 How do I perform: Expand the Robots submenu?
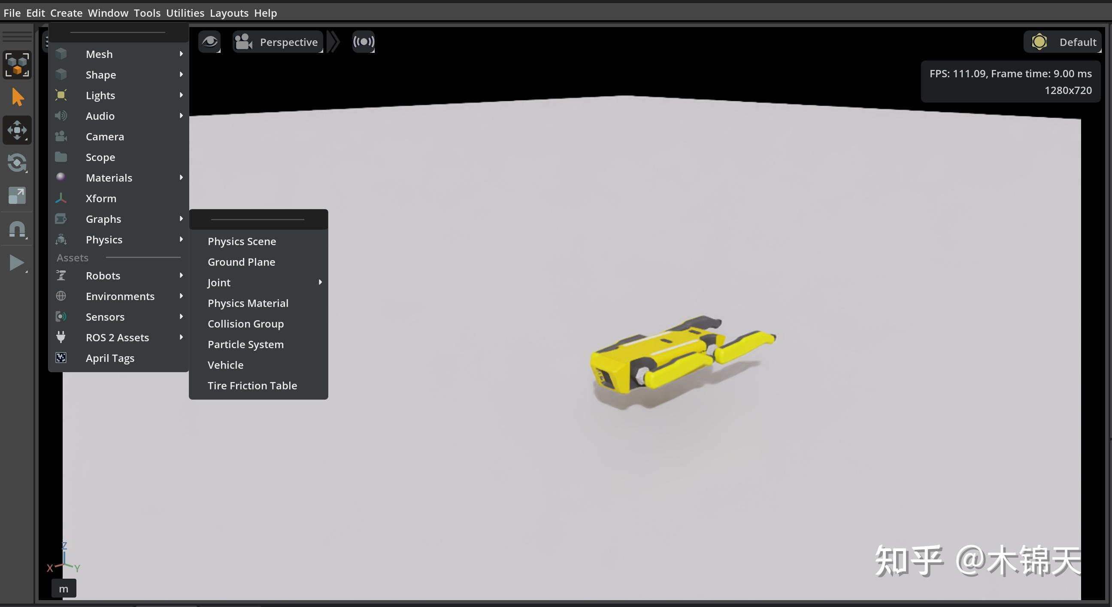coord(102,276)
